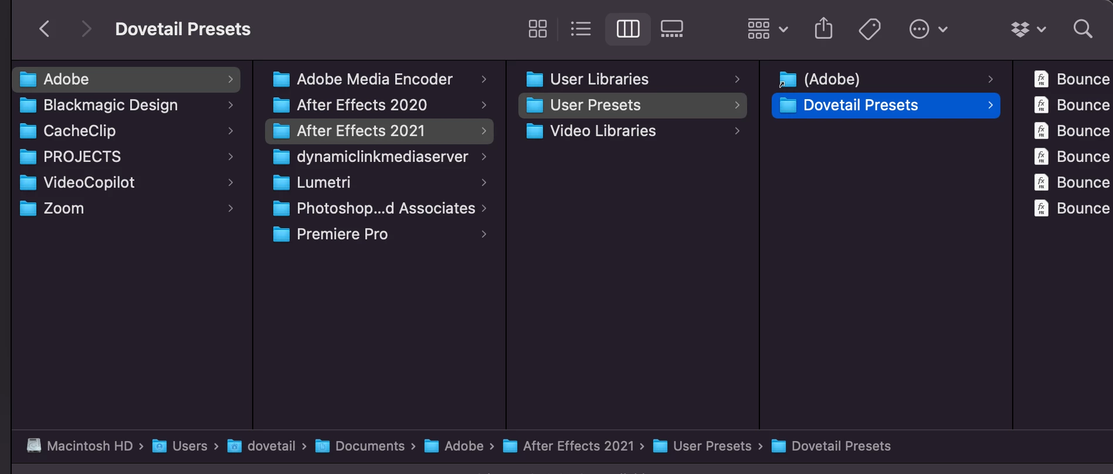Open the Premiere Pro folder
The width and height of the screenshot is (1113, 474).
(379, 234)
